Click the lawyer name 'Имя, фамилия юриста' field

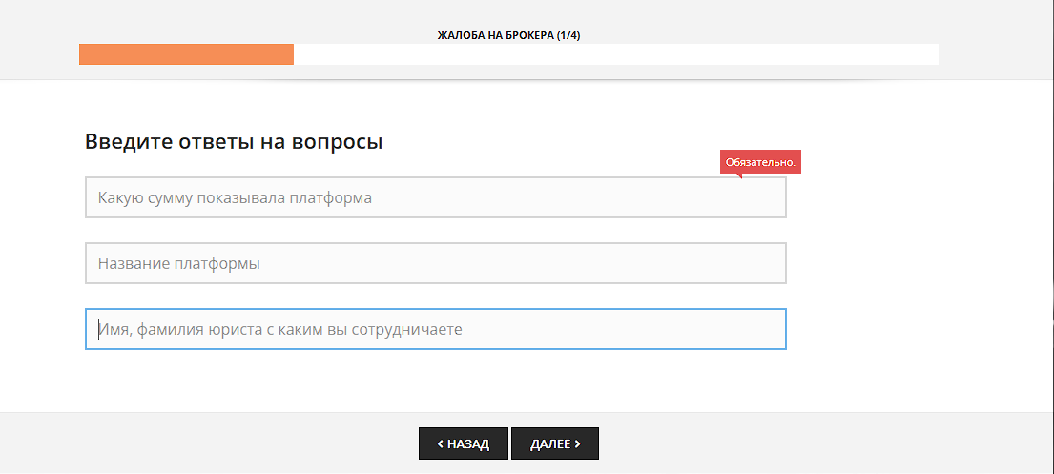[x=436, y=329]
